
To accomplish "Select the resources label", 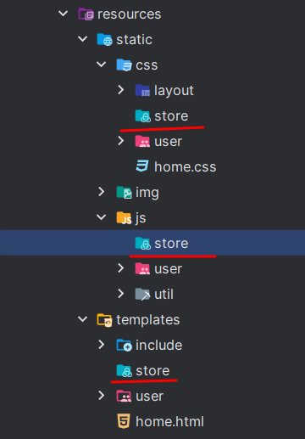I will click(x=129, y=14).
